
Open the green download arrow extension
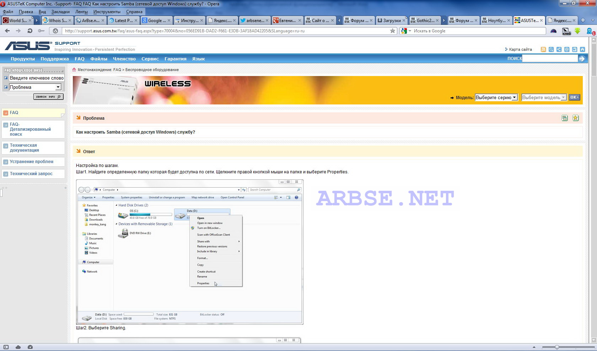[577, 31]
